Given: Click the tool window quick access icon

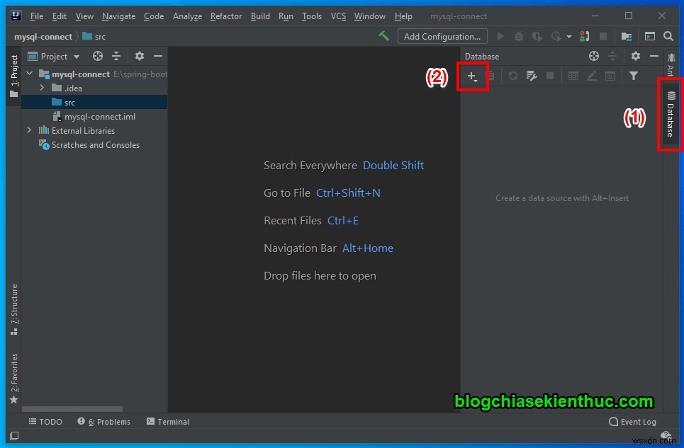Looking at the screenshot, I should (x=14, y=436).
